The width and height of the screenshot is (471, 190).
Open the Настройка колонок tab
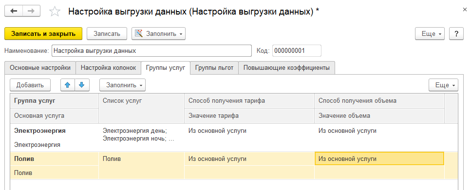pos(108,67)
